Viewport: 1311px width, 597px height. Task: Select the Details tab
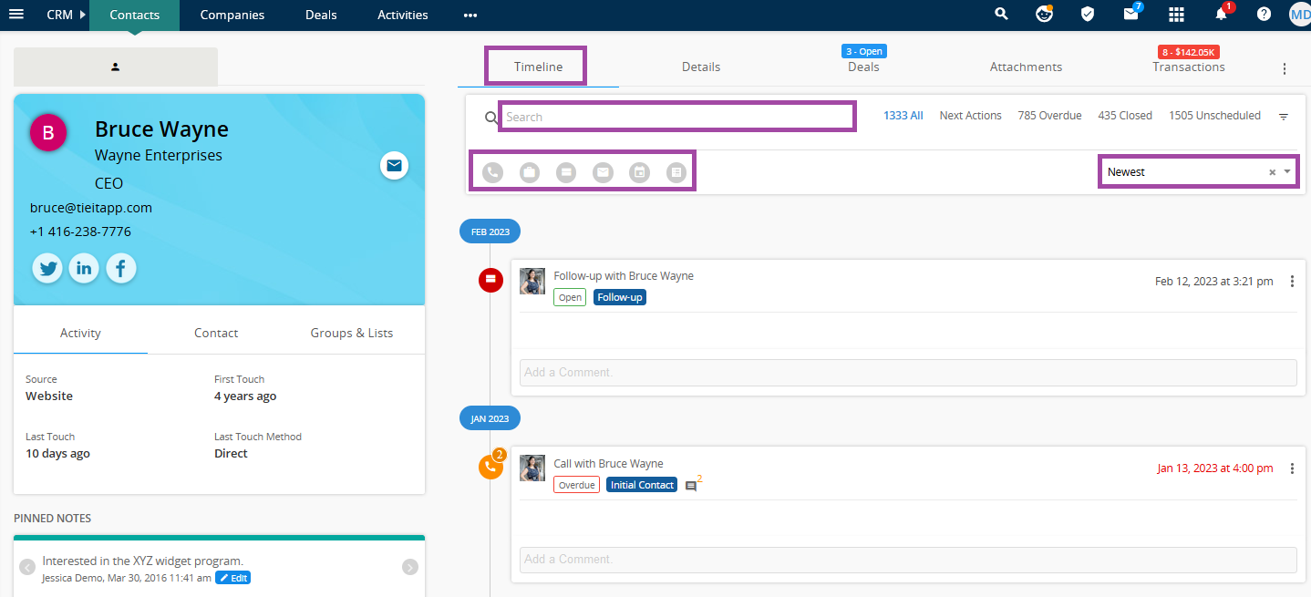pyautogui.click(x=701, y=67)
